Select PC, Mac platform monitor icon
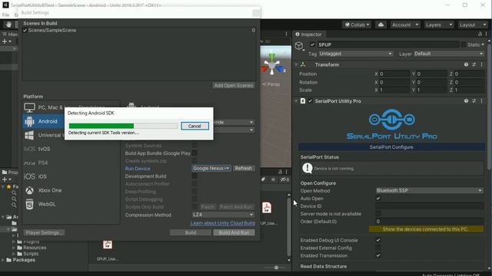Image resolution: width=492 pixels, height=276 pixels. [x=29, y=107]
